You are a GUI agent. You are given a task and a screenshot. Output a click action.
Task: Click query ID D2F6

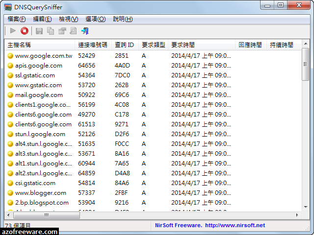click(122, 134)
